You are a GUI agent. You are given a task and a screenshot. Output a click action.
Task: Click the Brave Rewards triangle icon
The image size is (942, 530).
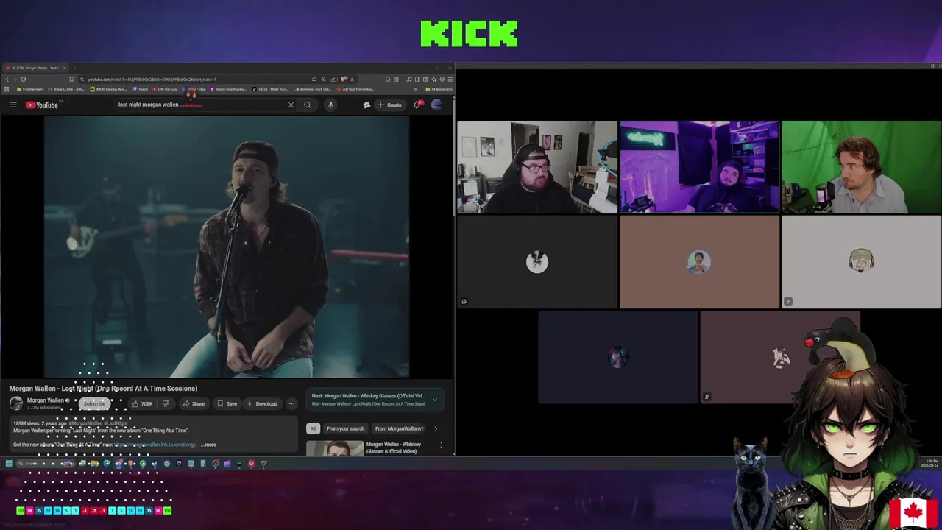click(x=352, y=79)
